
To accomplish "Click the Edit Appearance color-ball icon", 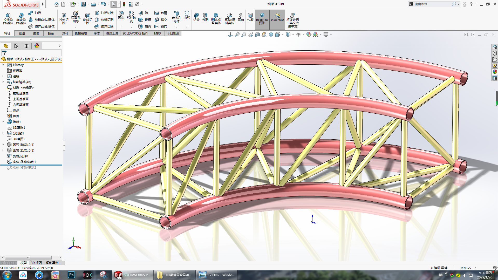I will [x=309, y=35].
